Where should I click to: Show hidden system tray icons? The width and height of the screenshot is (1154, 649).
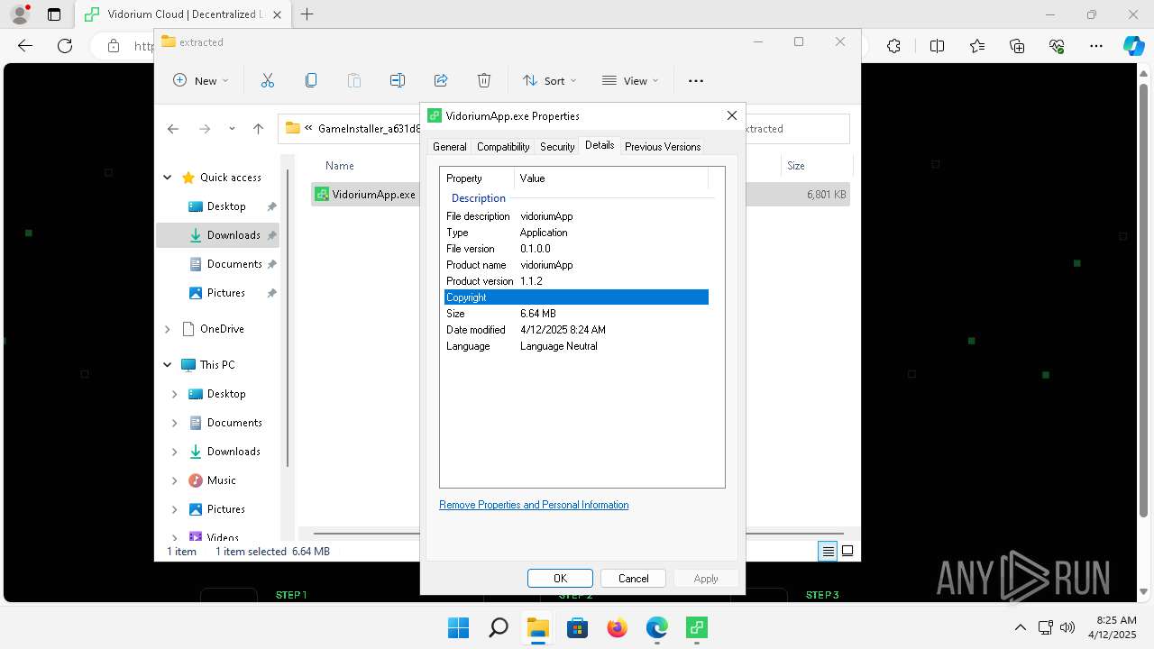[1021, 627]
